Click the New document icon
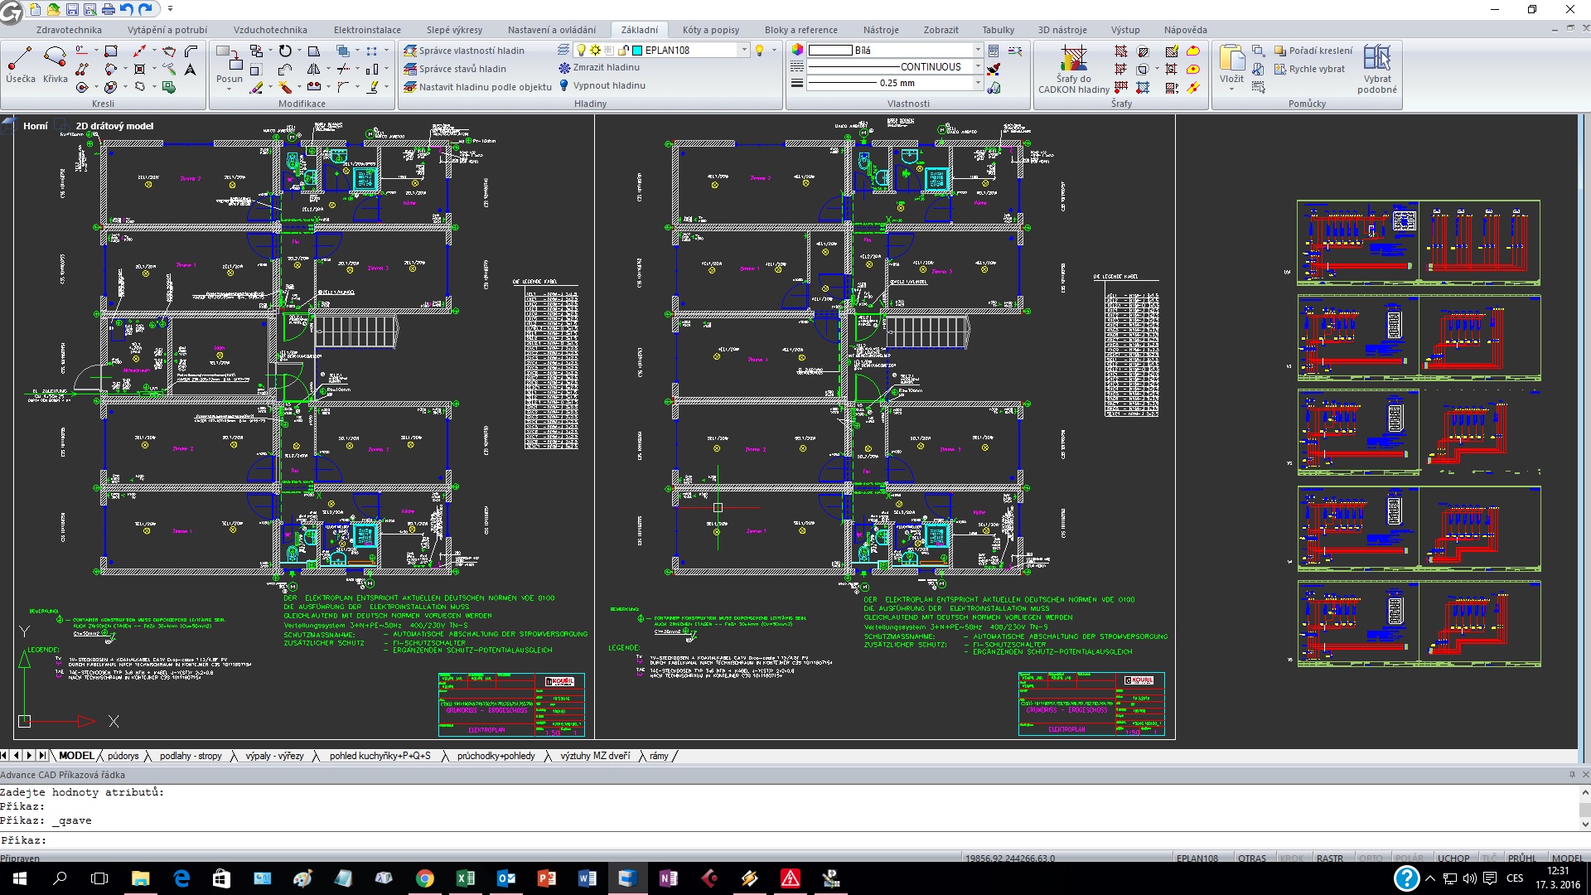The image size is (1591, 895). 35,9
